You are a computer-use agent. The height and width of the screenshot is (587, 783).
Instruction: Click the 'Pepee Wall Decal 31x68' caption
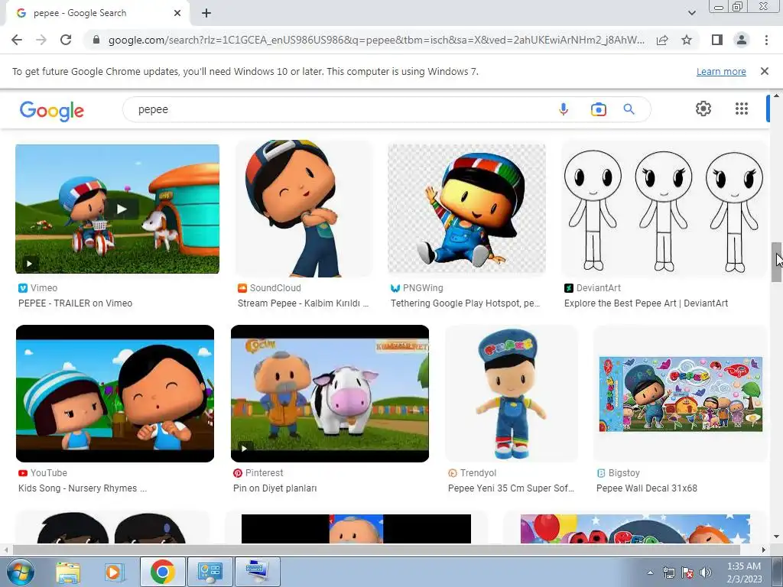point(647,488)
